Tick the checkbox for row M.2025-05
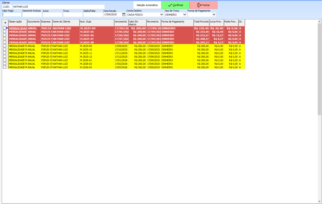The image size is (322, 204). (x=4, y=32)
